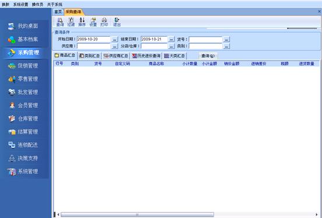Click the 类别 column header in table
The height and width of the screenshot is (218, 322).
[x=75, y=64]
